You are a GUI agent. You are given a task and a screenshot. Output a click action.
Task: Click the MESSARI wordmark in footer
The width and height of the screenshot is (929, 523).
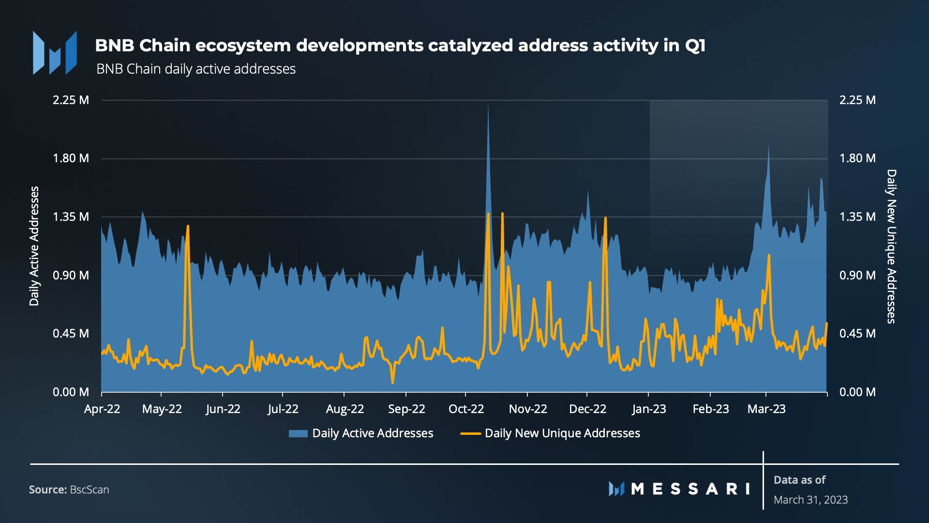690,489
